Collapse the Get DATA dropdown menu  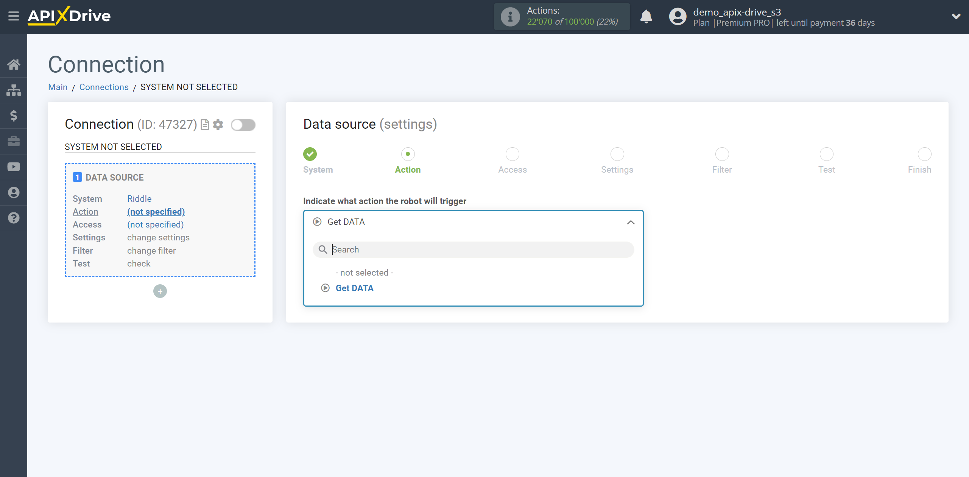(630, 221)
